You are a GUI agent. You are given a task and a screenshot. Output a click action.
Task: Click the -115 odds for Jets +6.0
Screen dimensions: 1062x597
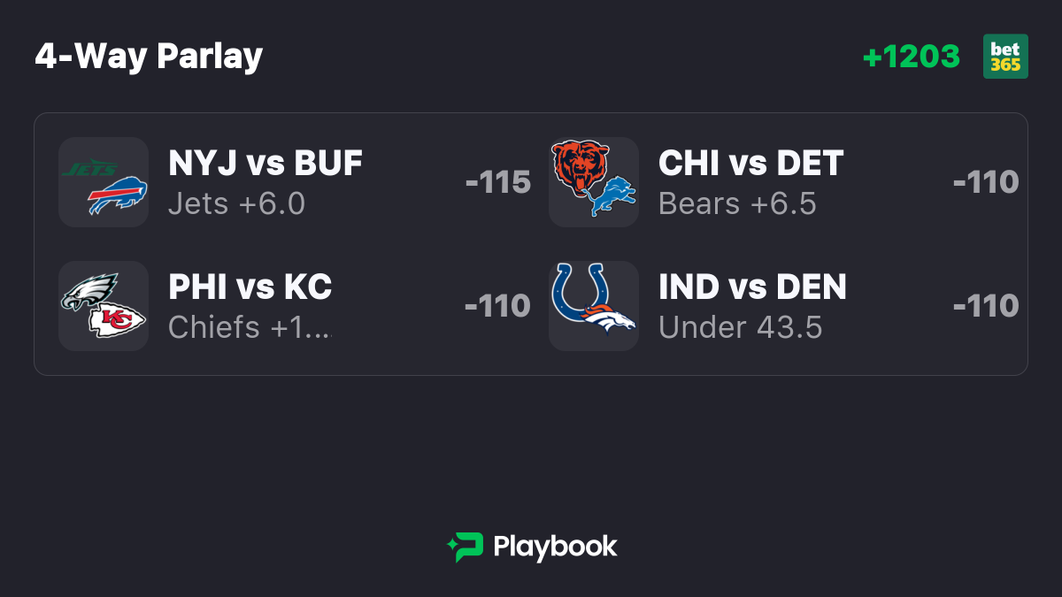click(x=498, y=182)
